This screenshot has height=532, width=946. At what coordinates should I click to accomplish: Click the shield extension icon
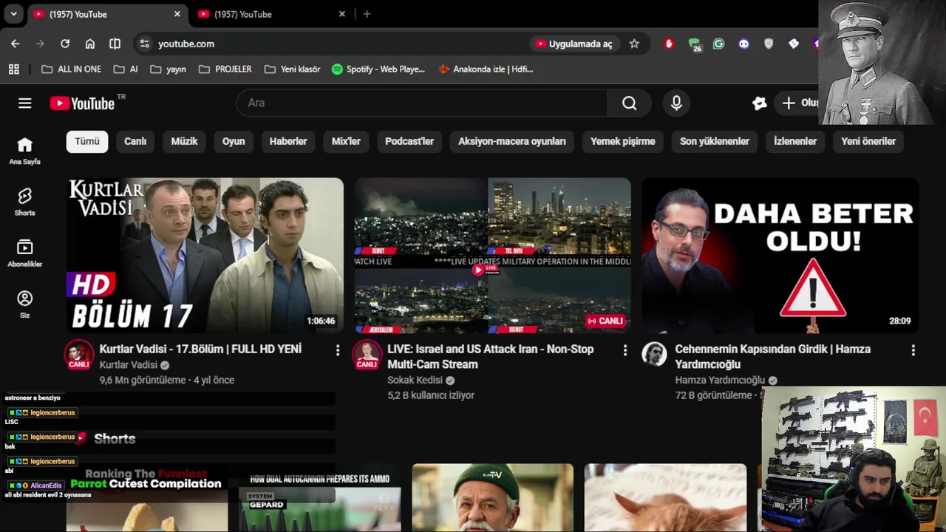pyautogui.click(x=769, y=44)
